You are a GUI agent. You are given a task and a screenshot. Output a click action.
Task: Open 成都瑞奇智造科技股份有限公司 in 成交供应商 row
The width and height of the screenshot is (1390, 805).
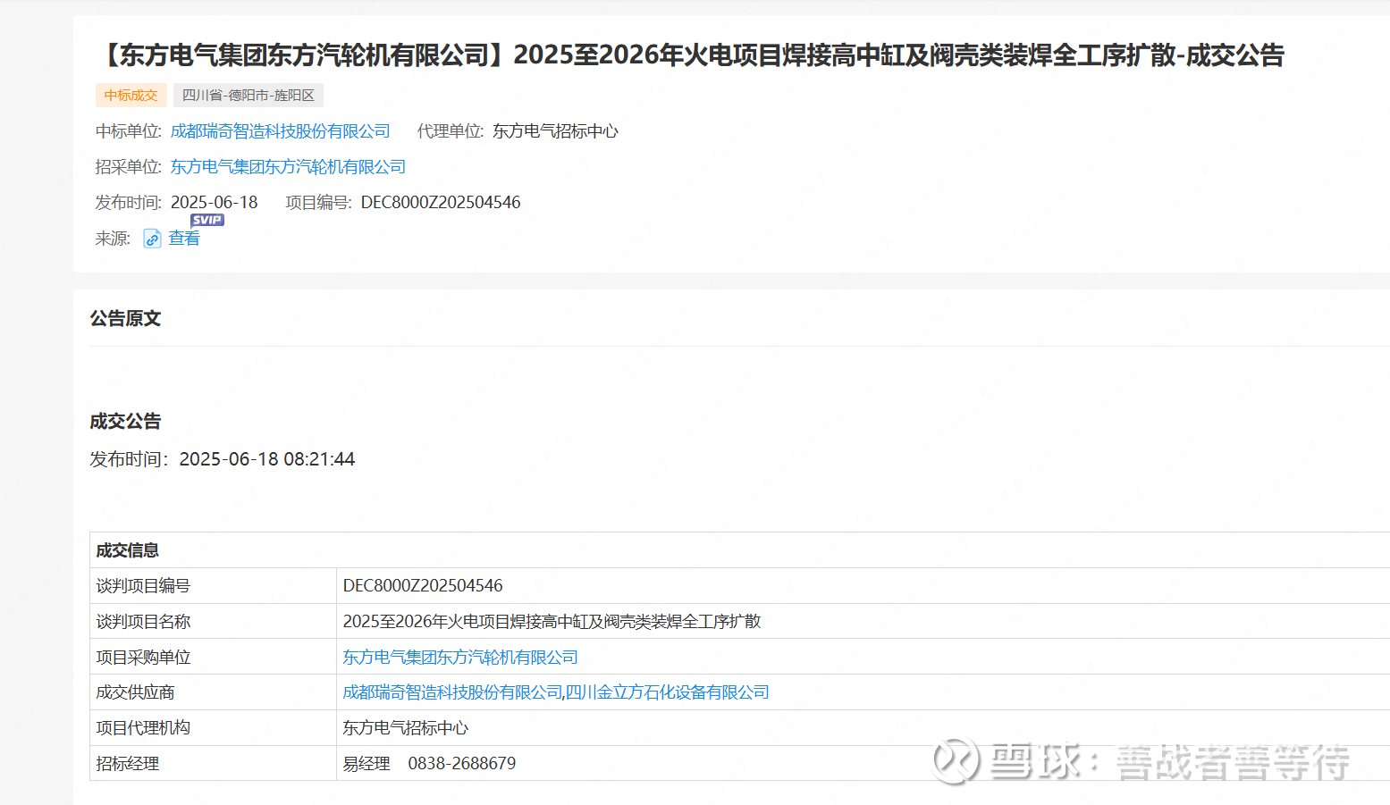(453, 692)
